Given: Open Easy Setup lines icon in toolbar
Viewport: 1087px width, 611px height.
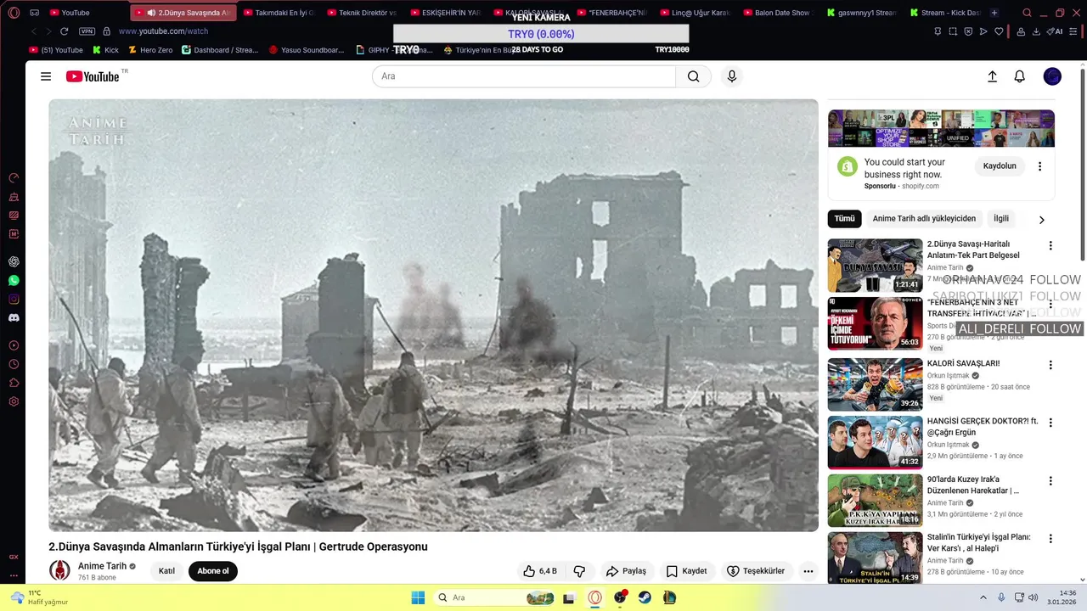Looking at the screenshot, I should coord(1074,31).
